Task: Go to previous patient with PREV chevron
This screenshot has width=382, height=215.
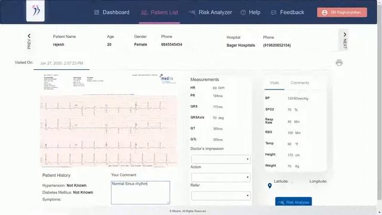Action: pyautogui.click(x=29, y=41)
